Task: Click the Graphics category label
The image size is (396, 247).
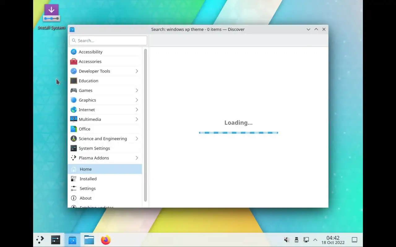Action: (x=87, y=100)
